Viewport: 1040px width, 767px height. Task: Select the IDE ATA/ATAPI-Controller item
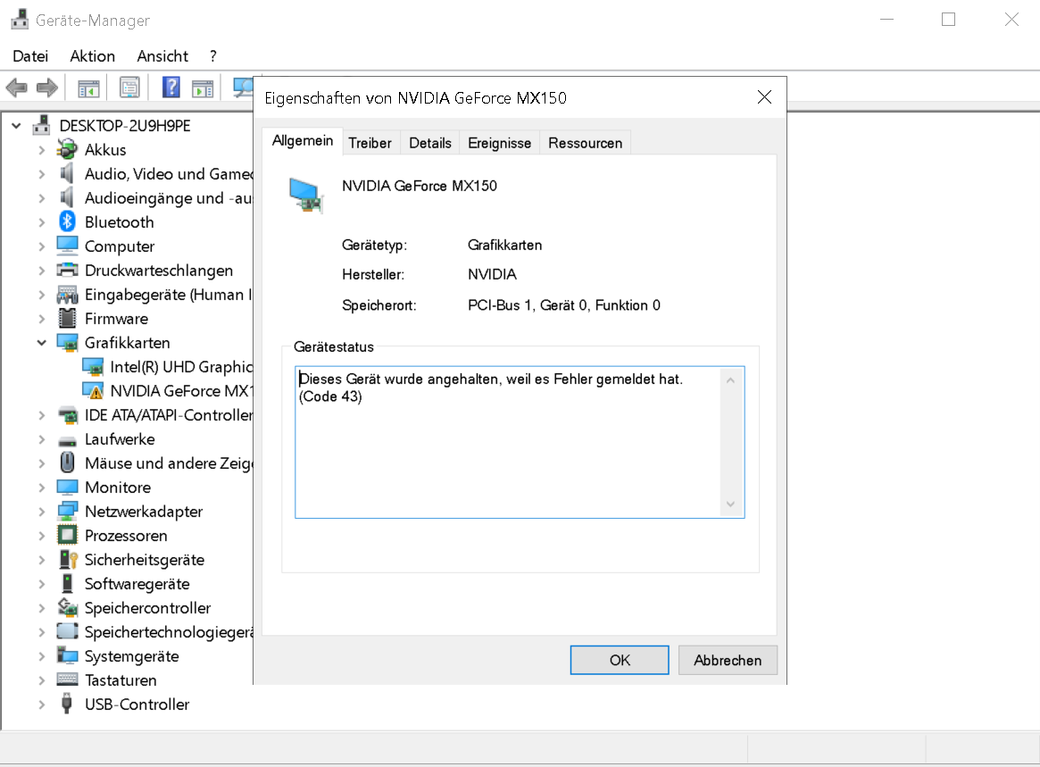coord(169,414)
